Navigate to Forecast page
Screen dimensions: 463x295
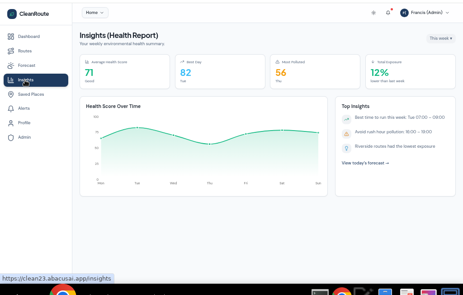(36, 66)
